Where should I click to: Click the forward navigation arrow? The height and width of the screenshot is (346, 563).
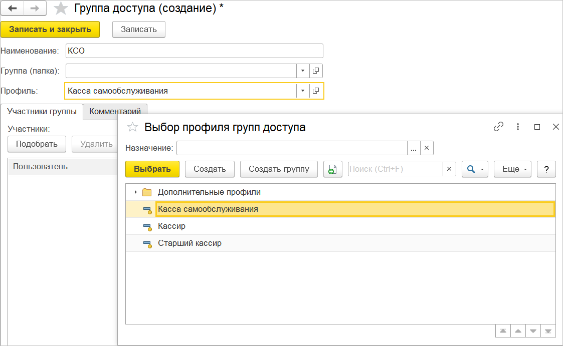tap(35, 9)
